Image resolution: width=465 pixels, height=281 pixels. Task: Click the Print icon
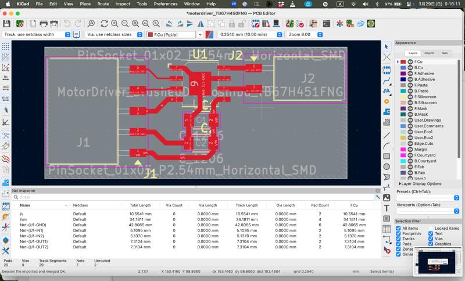pos(44,24)
